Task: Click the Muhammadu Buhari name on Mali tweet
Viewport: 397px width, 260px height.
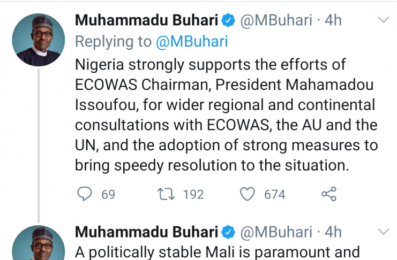Action: click(146, 232)
